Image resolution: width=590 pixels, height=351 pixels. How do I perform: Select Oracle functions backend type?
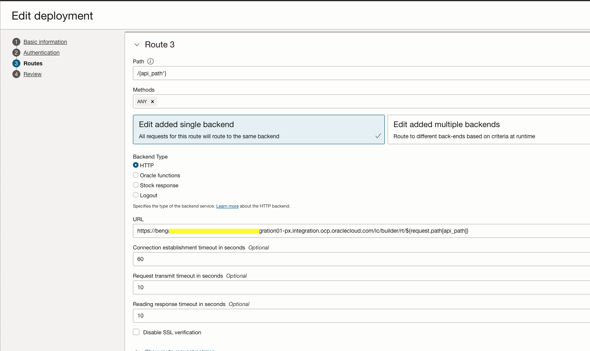[136, 175]
